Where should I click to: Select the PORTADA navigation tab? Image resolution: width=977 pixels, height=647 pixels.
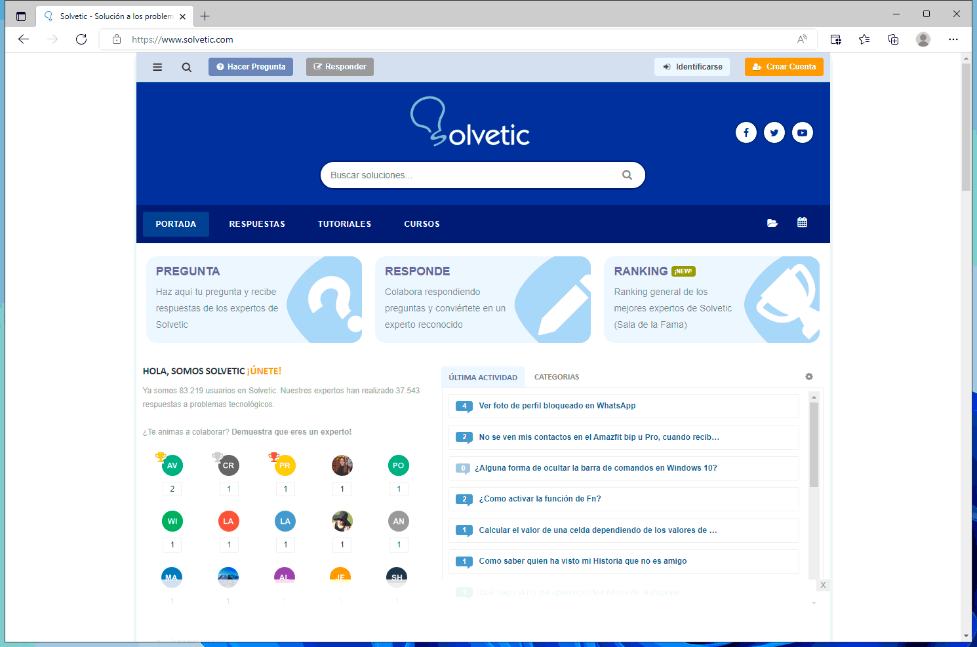[176, 224]
